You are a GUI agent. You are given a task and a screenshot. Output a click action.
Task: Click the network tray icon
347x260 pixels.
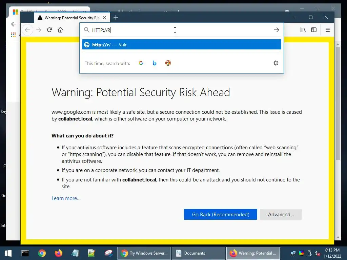pyautogui.click(x=293, y=253)
